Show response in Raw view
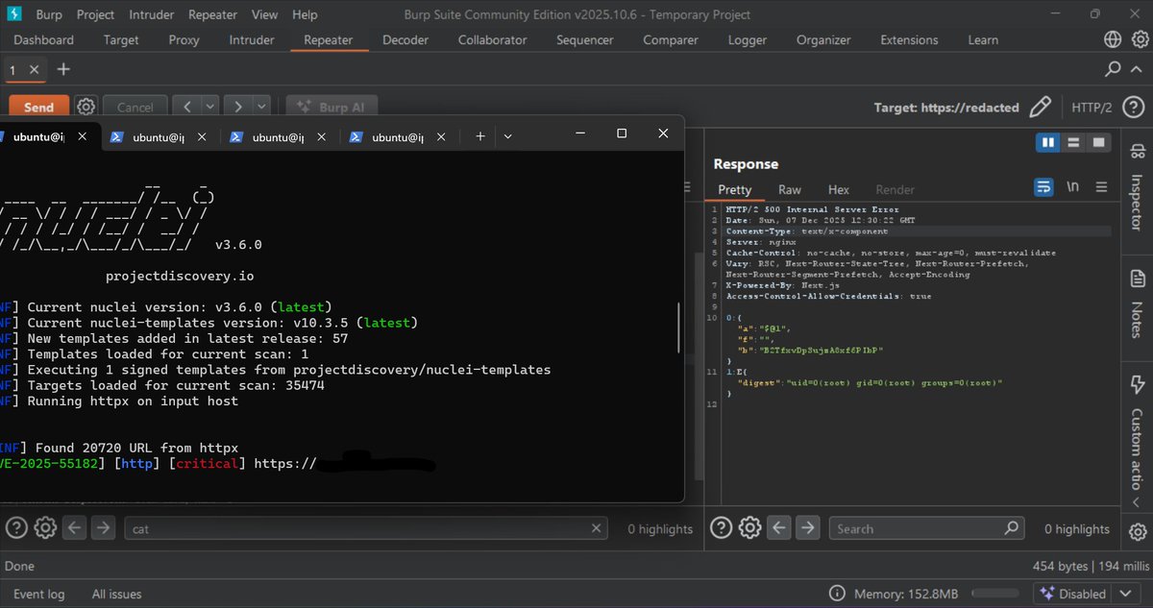Screen dimensions: 1153x608 pyautogui.click(x=790, y=190)
